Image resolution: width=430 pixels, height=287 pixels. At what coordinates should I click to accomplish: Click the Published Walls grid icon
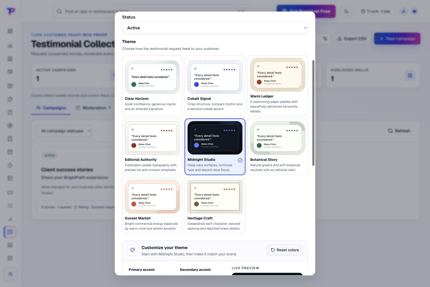coord(410,75)
